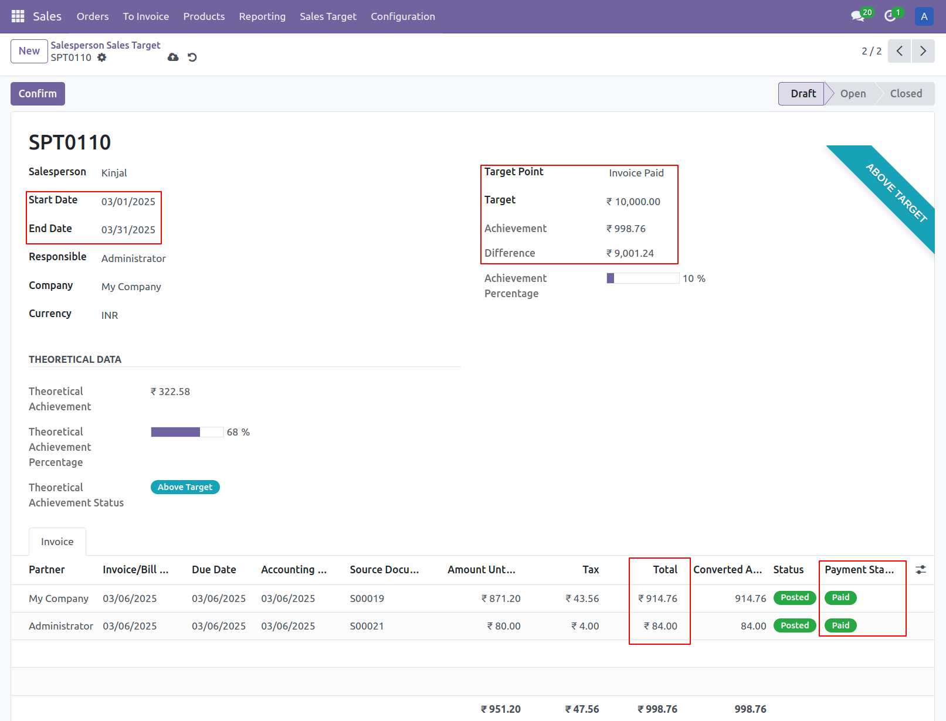Screen dimensions: 946x721
Task: View scheduled activities via clock icon
Action: point(889,16)
